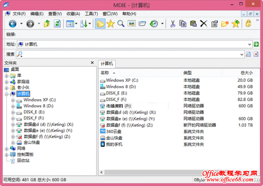Open the 编辑(E) menu
The image size is (263, 186).
pos(37,14)
